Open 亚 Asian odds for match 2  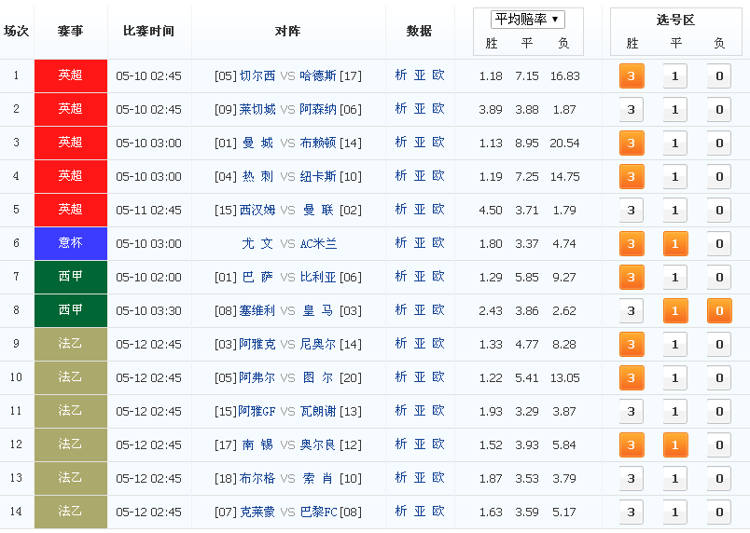[x=420, y=109]
